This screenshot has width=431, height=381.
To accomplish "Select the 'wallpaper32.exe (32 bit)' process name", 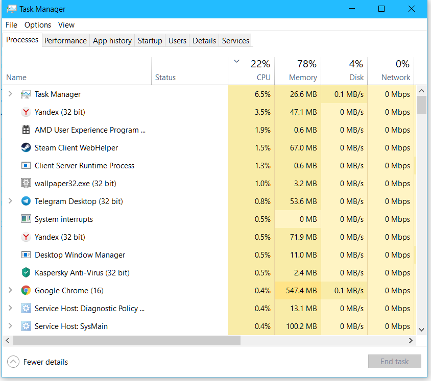I will 75,184.
